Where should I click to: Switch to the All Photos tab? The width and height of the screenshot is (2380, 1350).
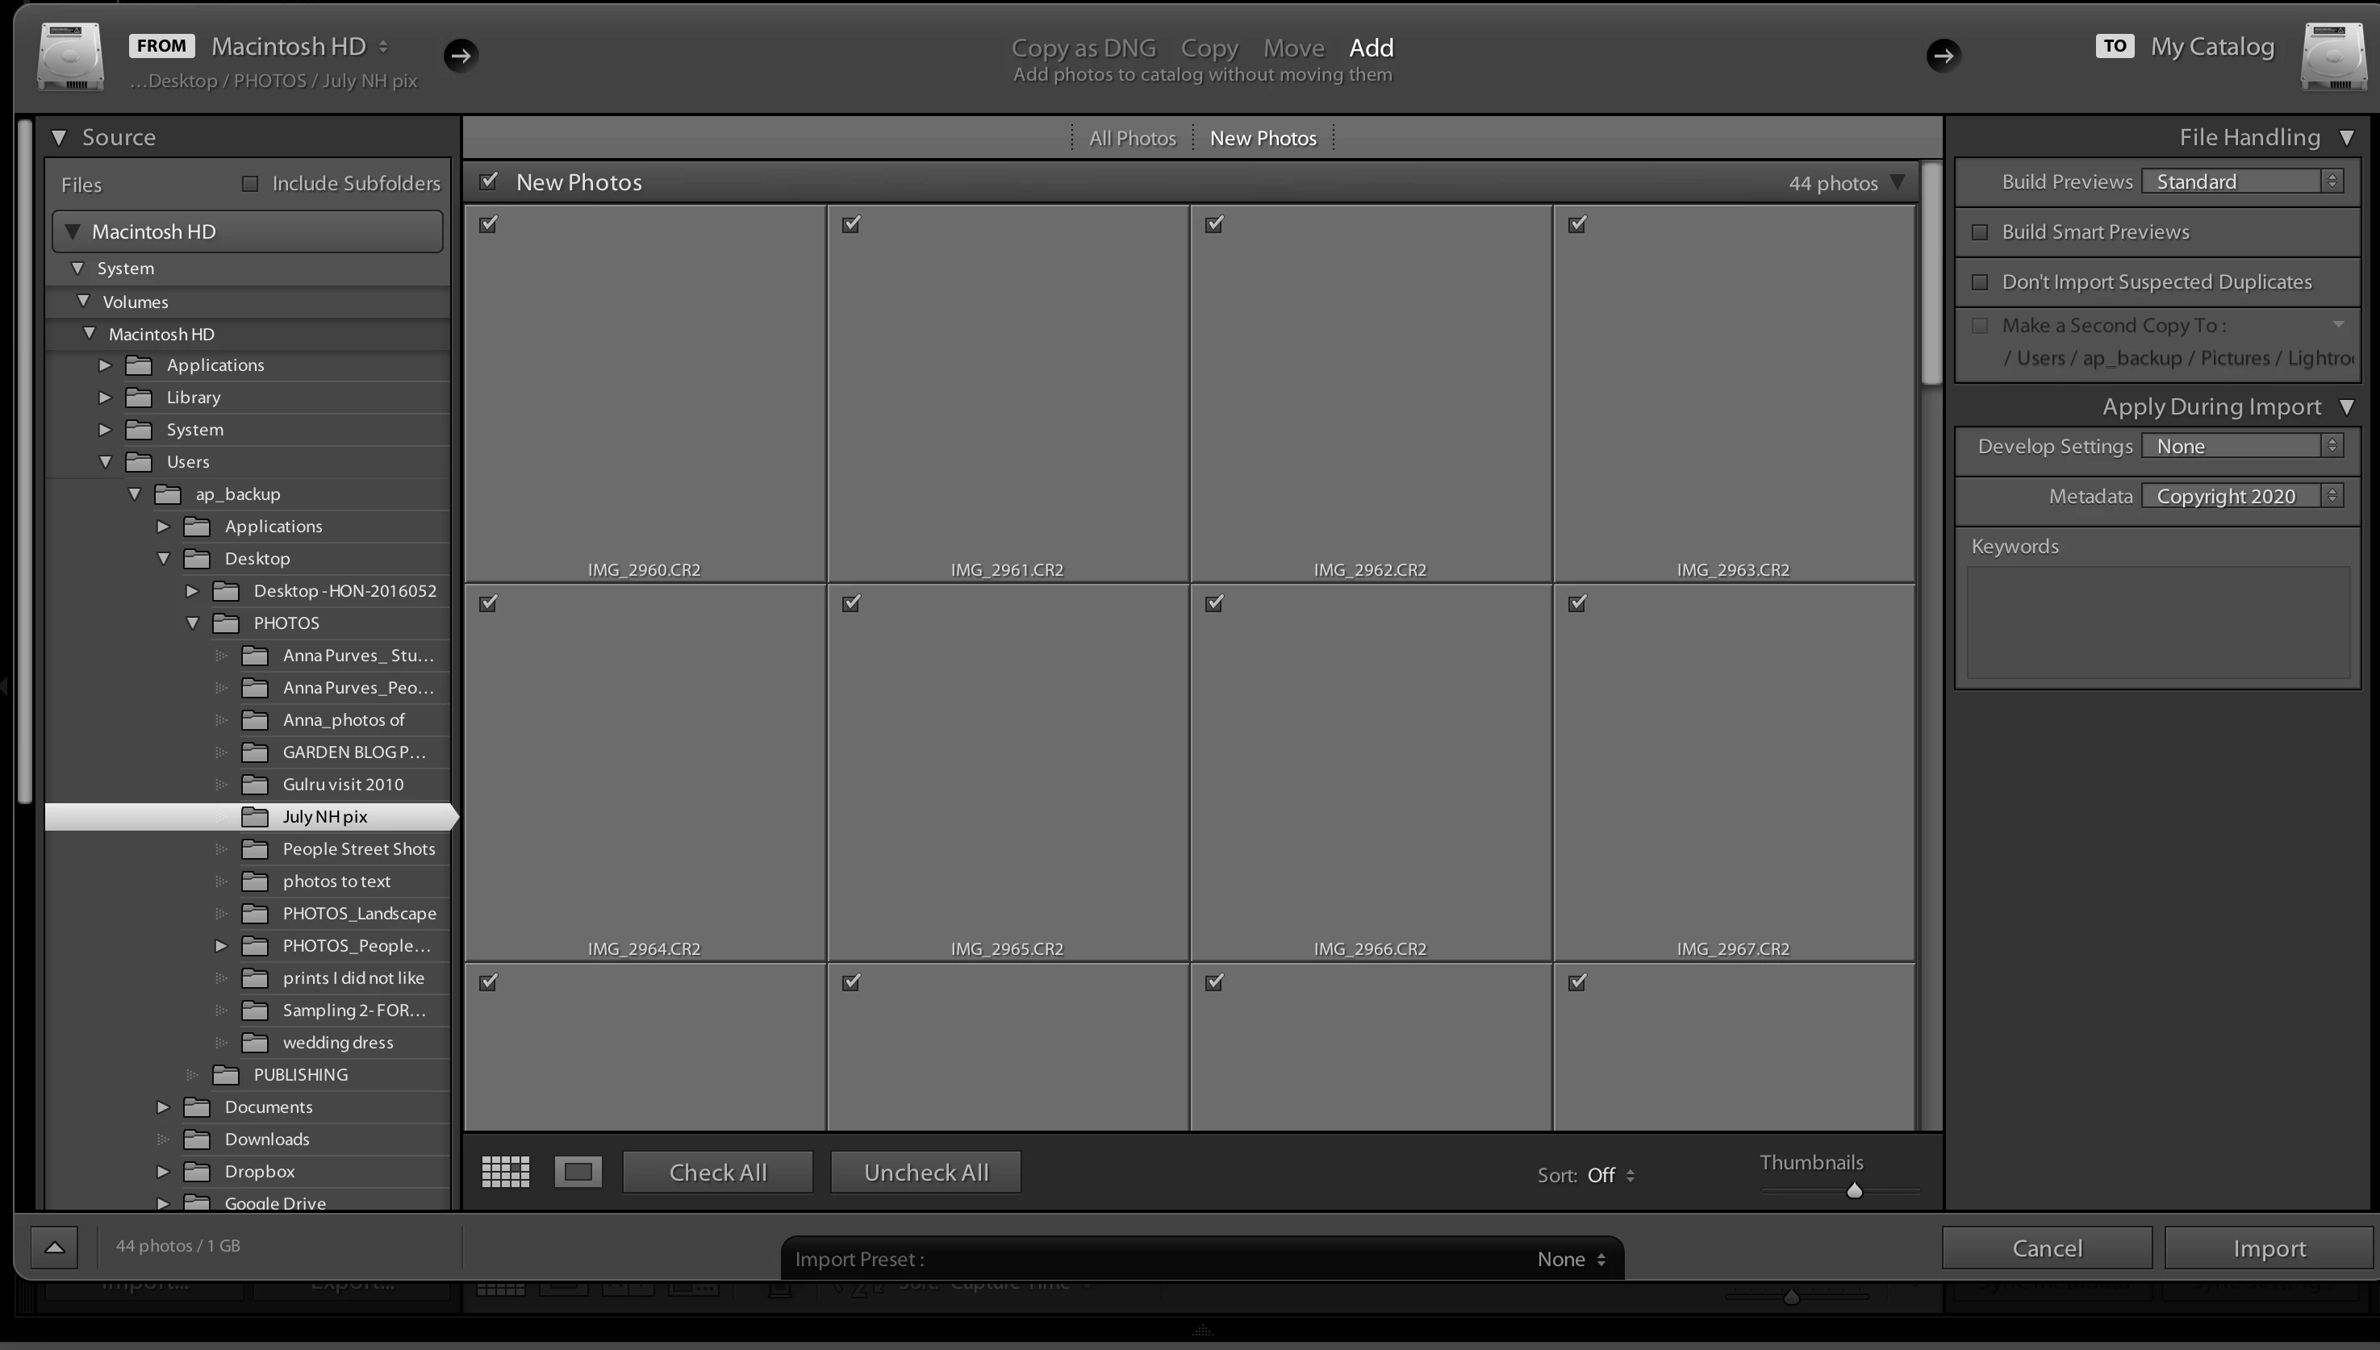1132,138
